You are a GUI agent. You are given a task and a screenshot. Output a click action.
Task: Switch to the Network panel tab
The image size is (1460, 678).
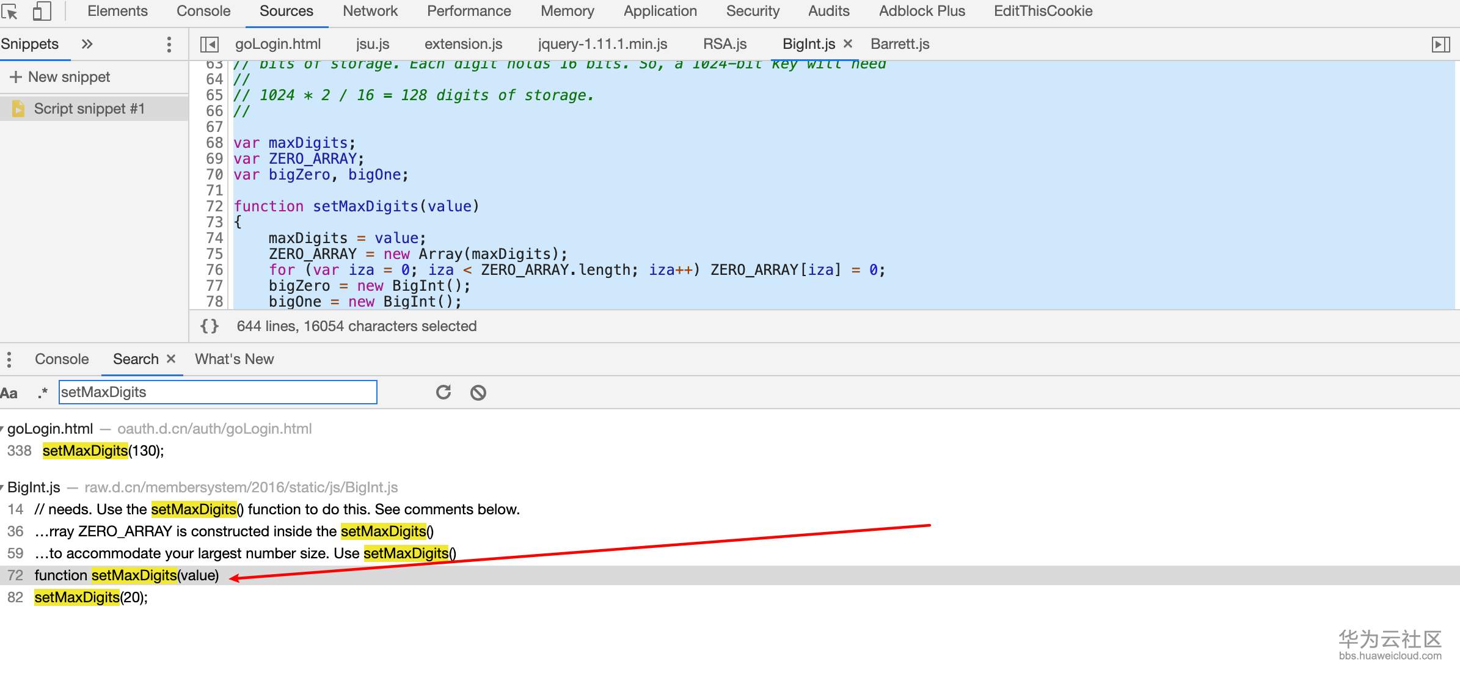pos(370,11)
